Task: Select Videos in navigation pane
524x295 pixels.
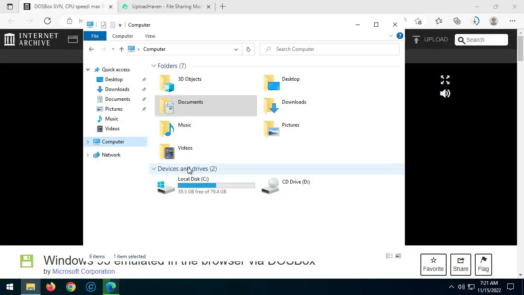Action: coord(112,129)
